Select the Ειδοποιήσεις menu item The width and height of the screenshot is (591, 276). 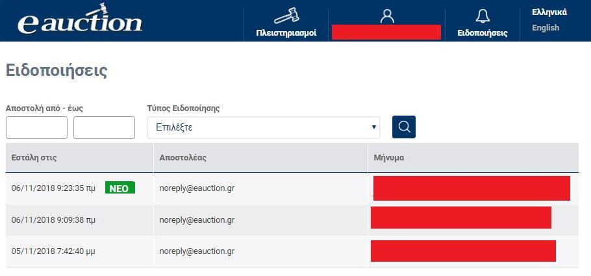[x=483, y=33]
